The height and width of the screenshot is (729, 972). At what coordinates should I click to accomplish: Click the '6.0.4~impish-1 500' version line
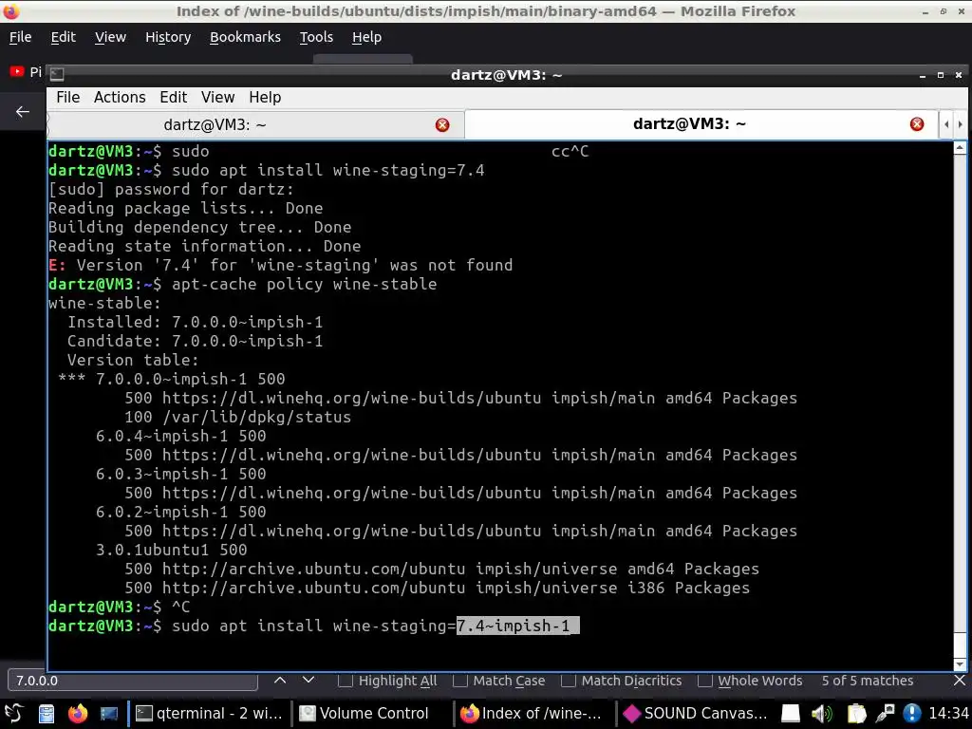181,437
